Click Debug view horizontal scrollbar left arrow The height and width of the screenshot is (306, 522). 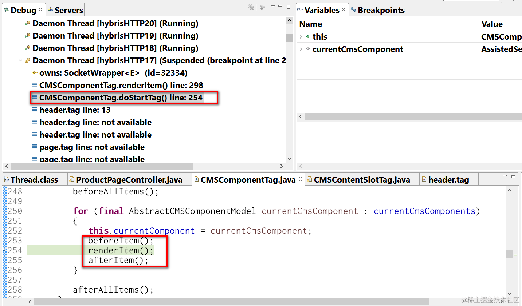pos(7,166)
